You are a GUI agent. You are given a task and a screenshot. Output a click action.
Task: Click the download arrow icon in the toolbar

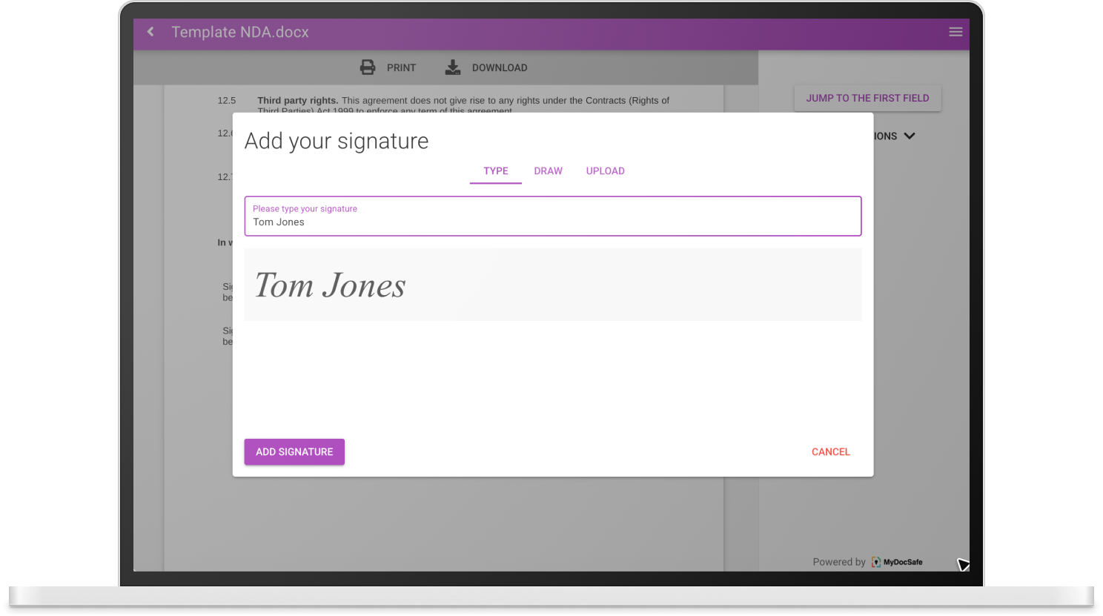pos(452,67)
